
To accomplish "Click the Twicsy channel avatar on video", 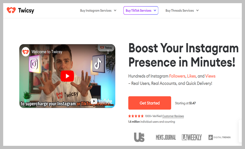I will click(26, 52).
